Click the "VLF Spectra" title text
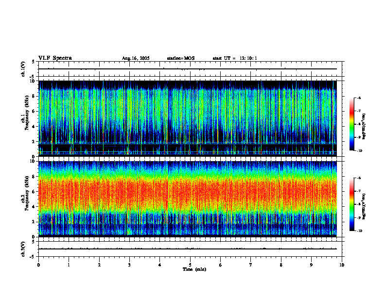Image resolution: width=385 pixels, height=297 pixels. coord(55,58)
